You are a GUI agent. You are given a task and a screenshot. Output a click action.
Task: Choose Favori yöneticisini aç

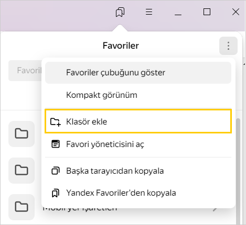[x=138, y=144]
